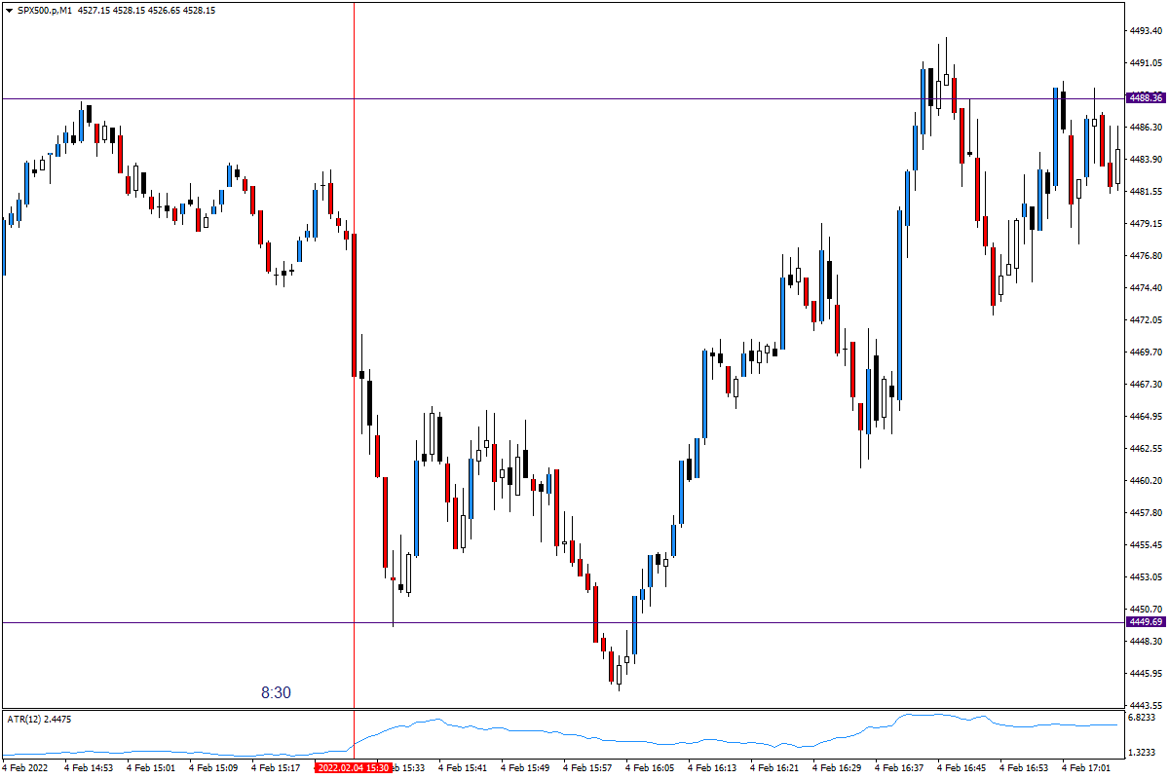Select the ATR(12) 2.4475 indicator label
The image size is (1169, 779).
pyautogui.click(x=37, y=720)
